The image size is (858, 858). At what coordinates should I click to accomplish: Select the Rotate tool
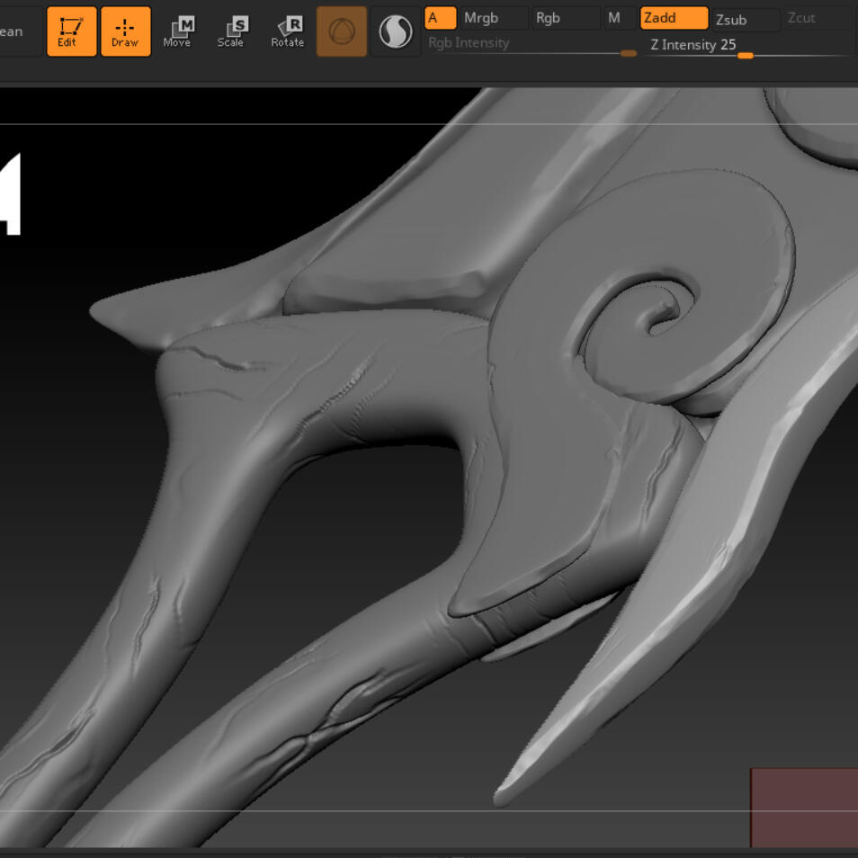coord(288,31)
